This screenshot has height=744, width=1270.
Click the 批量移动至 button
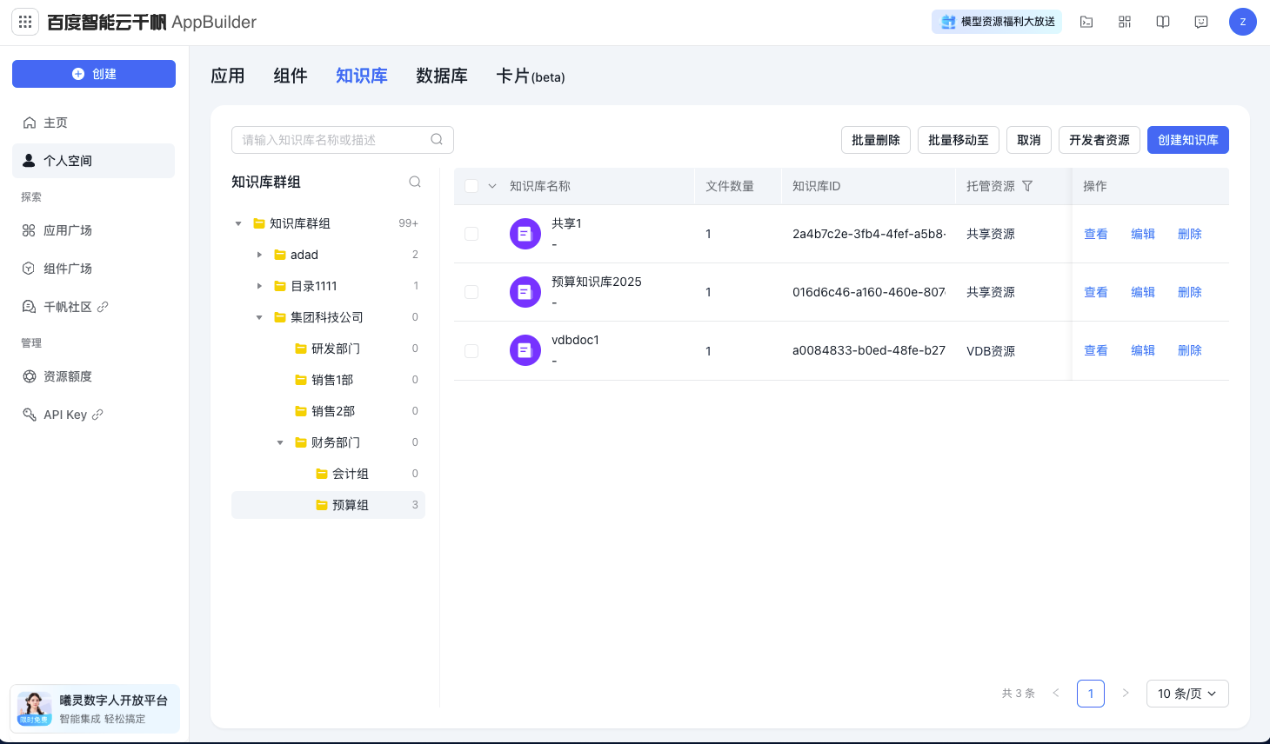click(x=959, y=140)
